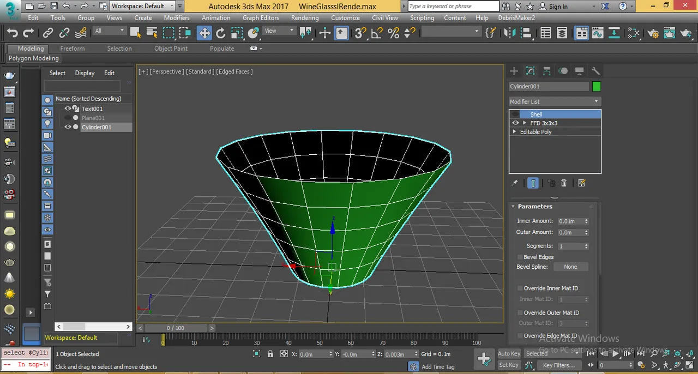The image size is (698, 374).
Task: Toggle Percent Snap tool
Action: 393,33
